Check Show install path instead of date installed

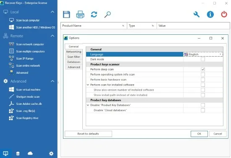click(203, 95)
